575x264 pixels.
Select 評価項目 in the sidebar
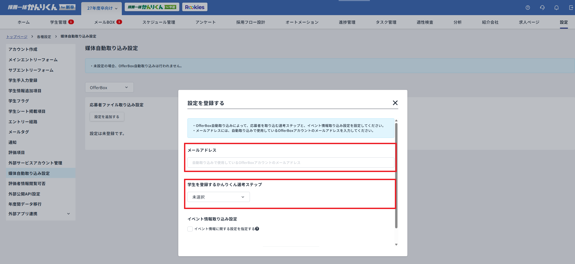coord(16,152)
